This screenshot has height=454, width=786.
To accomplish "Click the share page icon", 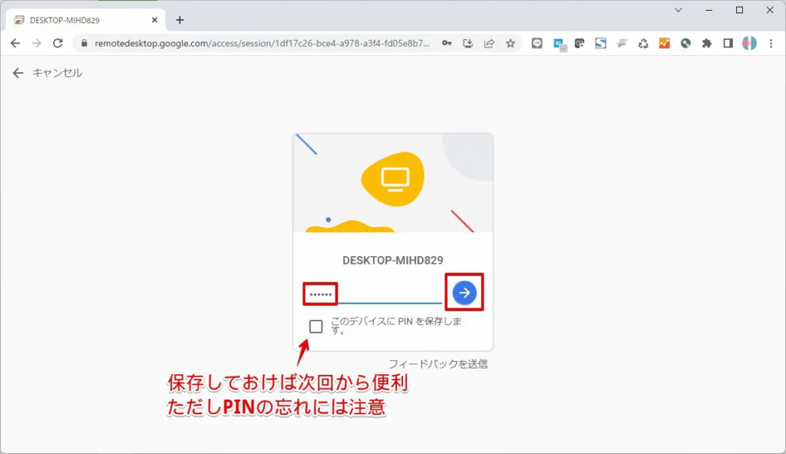I will [489, 44].
